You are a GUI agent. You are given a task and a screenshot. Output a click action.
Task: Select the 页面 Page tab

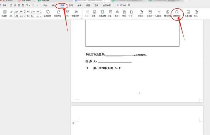[62, 6]
